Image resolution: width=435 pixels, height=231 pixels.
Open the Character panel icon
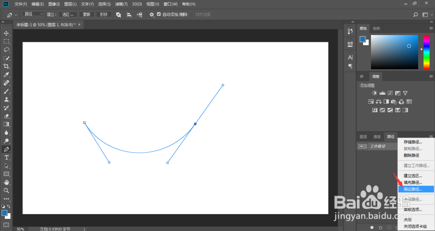pyautogui.click(x=350, y=57)
